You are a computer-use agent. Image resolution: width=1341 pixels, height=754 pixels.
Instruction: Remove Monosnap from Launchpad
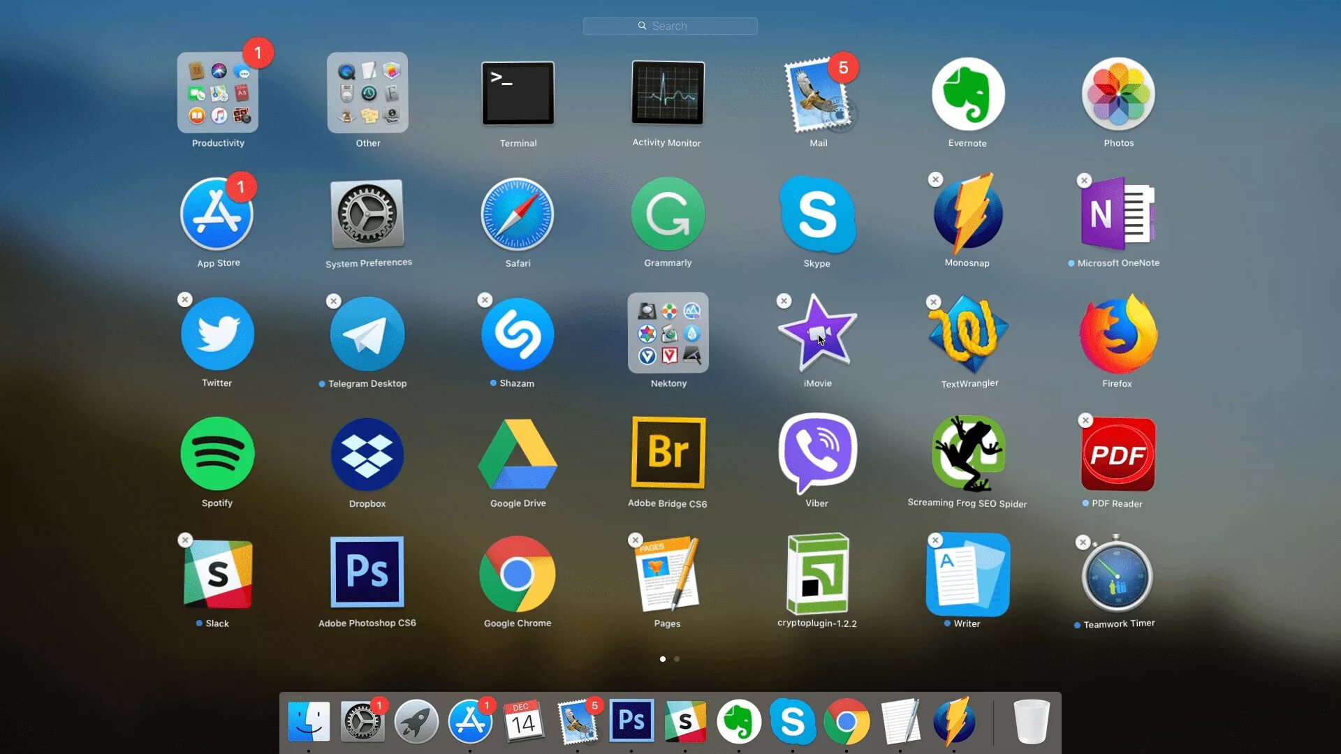pyautogui.click(x=935, y=179)
